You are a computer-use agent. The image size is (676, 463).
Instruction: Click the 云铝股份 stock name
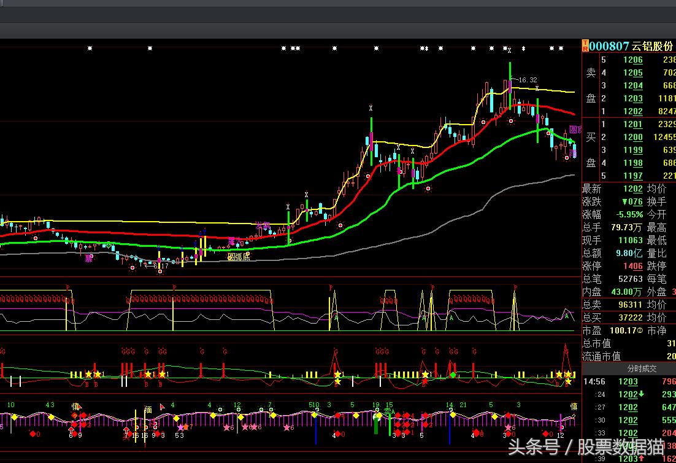click(x=652, y=46)
